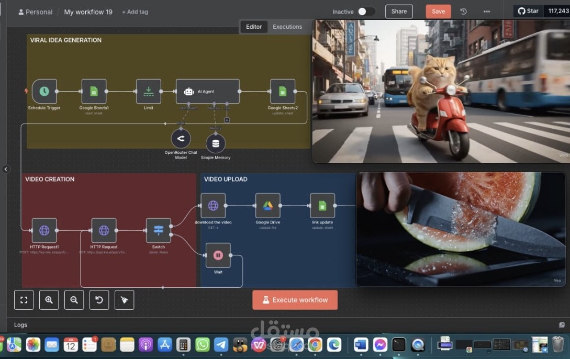The width and height of the screenshot is (570, 359).
Task: Select the AI Agent node
Action: point(208,91)
